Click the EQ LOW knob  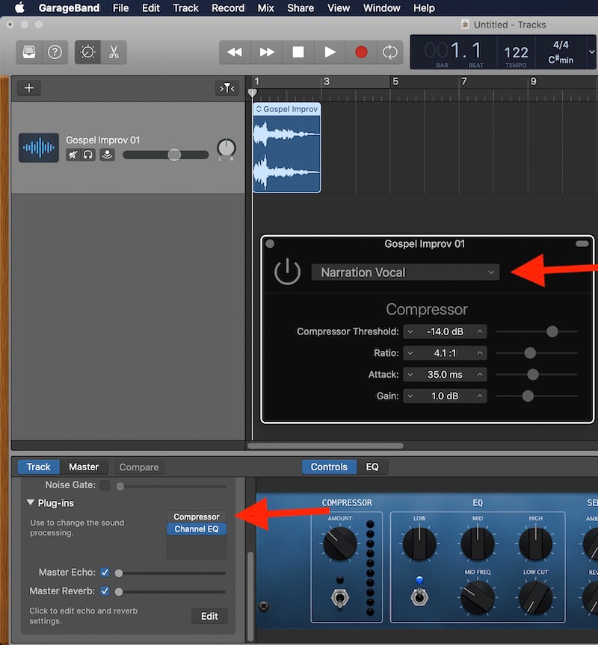419,543
